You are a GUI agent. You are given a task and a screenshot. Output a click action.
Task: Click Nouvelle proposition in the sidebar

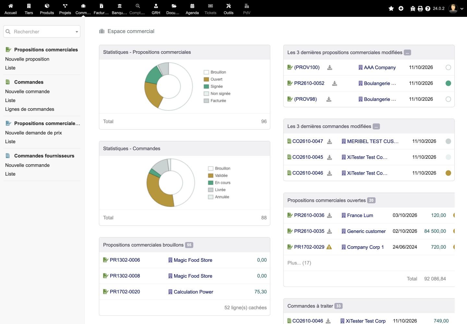click(x=27, y=59)
